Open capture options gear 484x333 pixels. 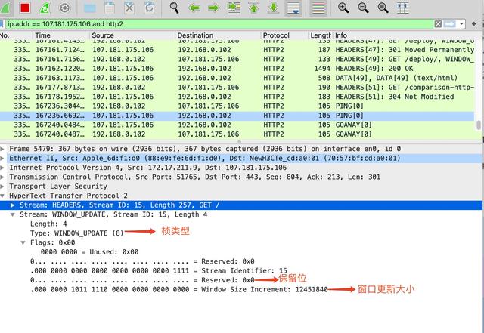pos(64,8)
